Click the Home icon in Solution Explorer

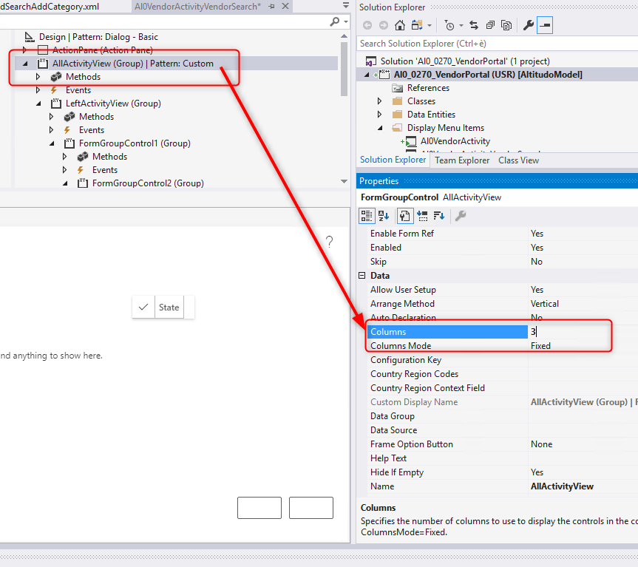point(400,26)
